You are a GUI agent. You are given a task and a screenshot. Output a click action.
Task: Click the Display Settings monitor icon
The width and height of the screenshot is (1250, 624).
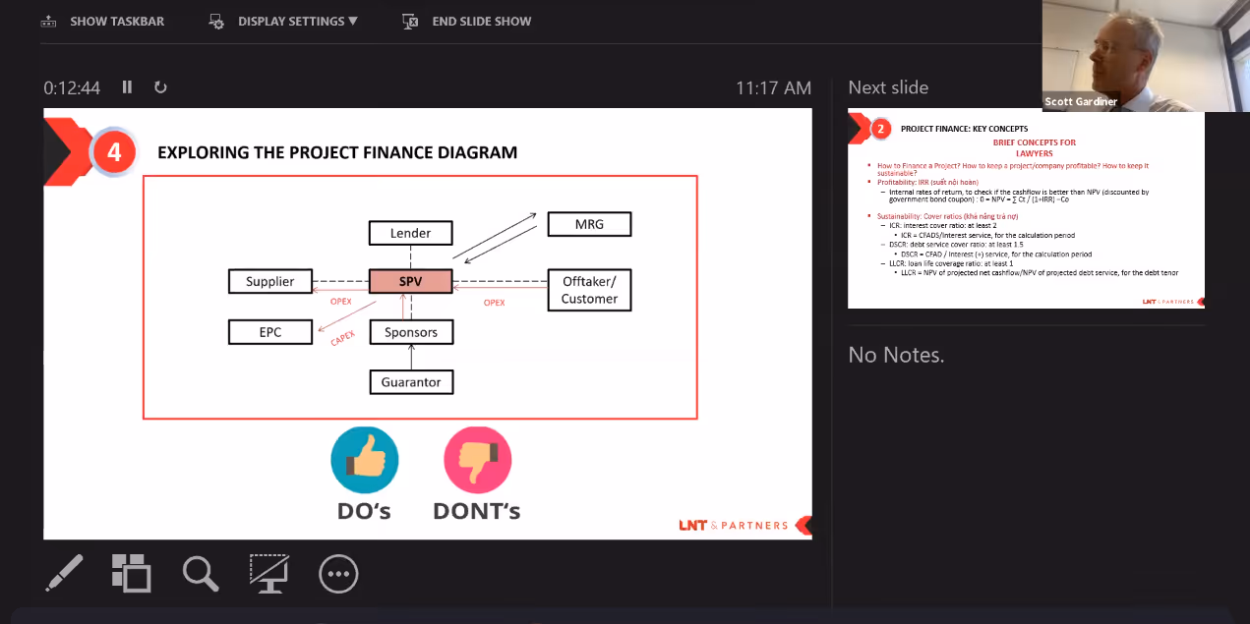(x=217, y=21)
